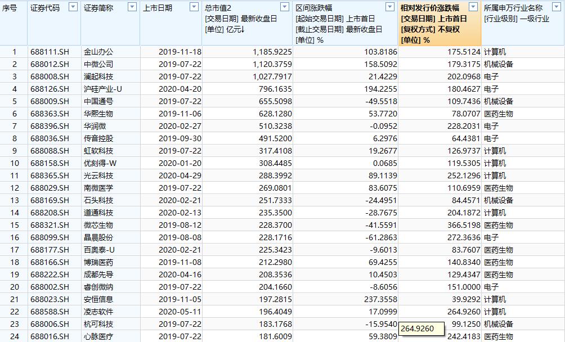
Task: Click stock name 光云科技
Action: [x=98, y=175]
